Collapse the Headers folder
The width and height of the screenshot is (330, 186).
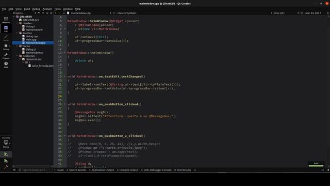coord(17,23)
